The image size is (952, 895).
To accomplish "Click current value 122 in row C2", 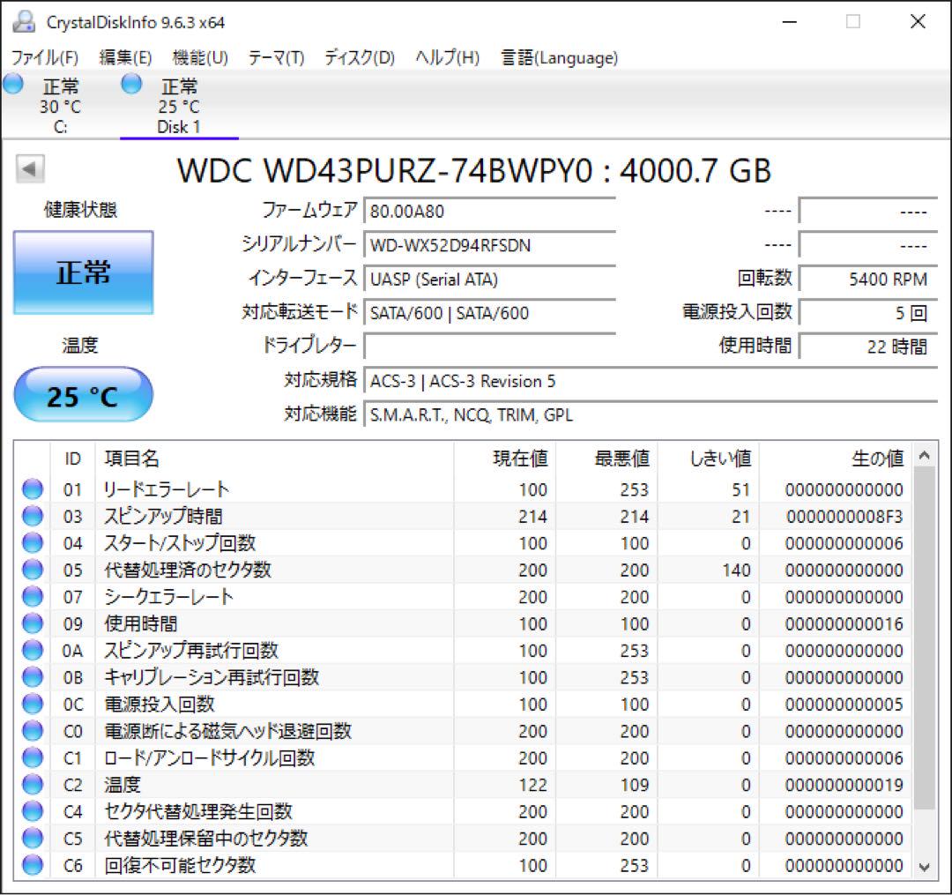I will [x=532, y=785].
